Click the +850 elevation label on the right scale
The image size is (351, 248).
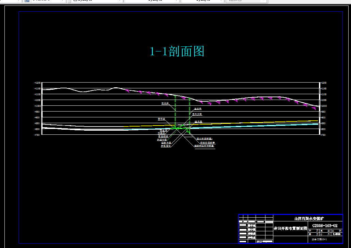click(x=323, y=123)
